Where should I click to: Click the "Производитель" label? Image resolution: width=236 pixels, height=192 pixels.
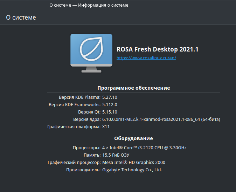(x=83, y=170)
